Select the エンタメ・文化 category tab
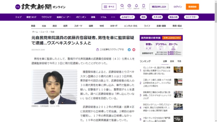The width and height of the screenshot is (217, 122). 131,26
